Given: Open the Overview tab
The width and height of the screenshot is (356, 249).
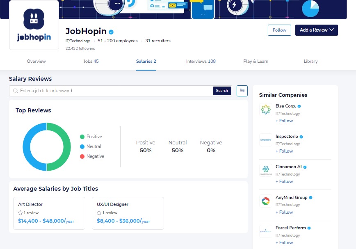Looking at the screenshot, I should (x=37, y=61).
